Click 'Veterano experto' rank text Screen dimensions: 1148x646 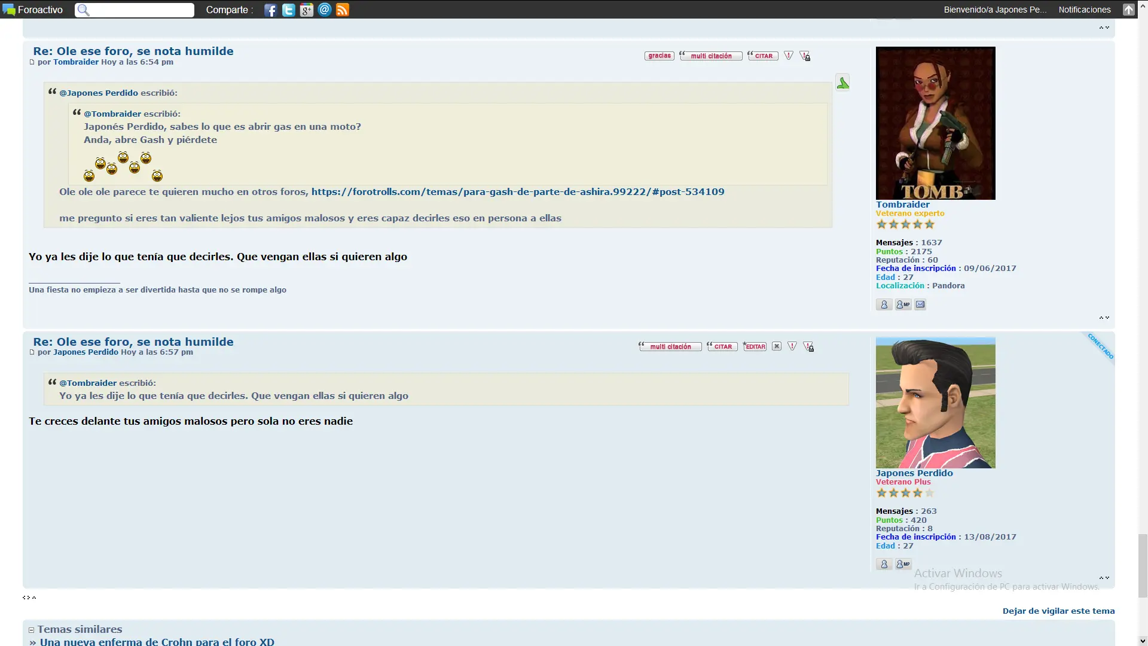tap(910, 214)
